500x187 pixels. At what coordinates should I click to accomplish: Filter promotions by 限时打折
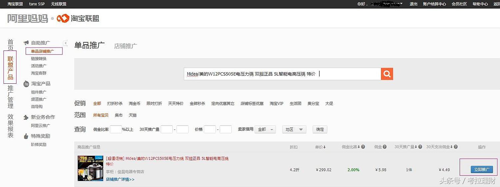(154, 104)
